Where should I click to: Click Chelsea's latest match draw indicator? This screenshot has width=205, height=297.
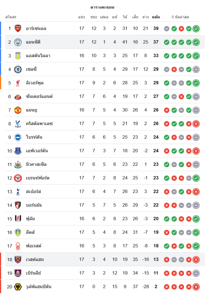[x=196, y=69]
